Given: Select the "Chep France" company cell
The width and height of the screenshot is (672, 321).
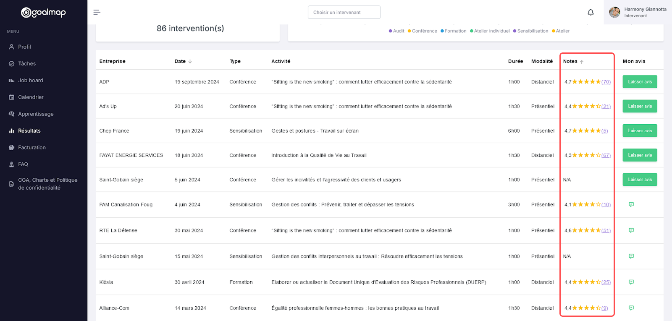Looking at the screenshot, I should click(x=114, y=130).
